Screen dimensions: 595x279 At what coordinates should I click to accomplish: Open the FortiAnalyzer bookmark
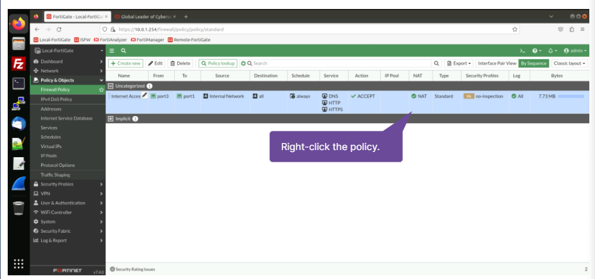(x=111, y=40)
